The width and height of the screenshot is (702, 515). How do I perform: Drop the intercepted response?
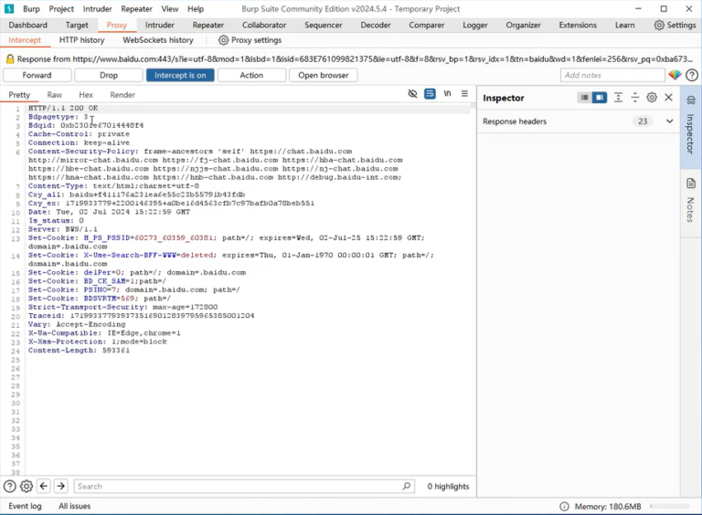(109, 75)
